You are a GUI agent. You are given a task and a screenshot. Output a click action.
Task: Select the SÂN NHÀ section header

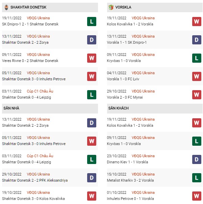50,108
